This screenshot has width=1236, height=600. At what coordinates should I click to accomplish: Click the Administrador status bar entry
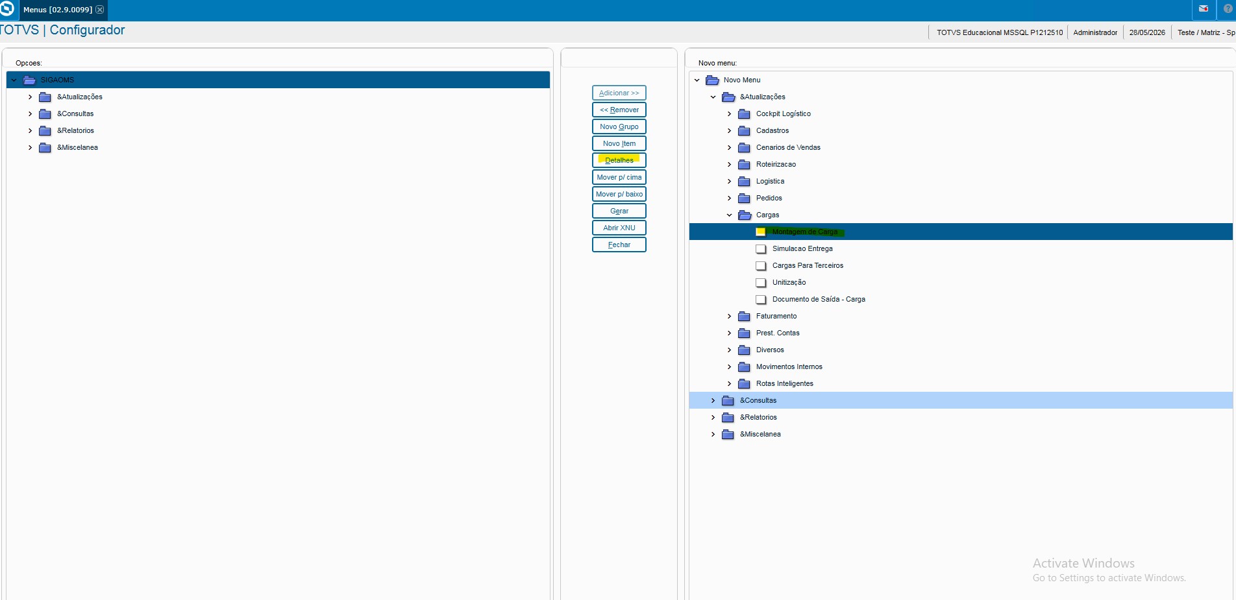click(x=1095, y=32)
